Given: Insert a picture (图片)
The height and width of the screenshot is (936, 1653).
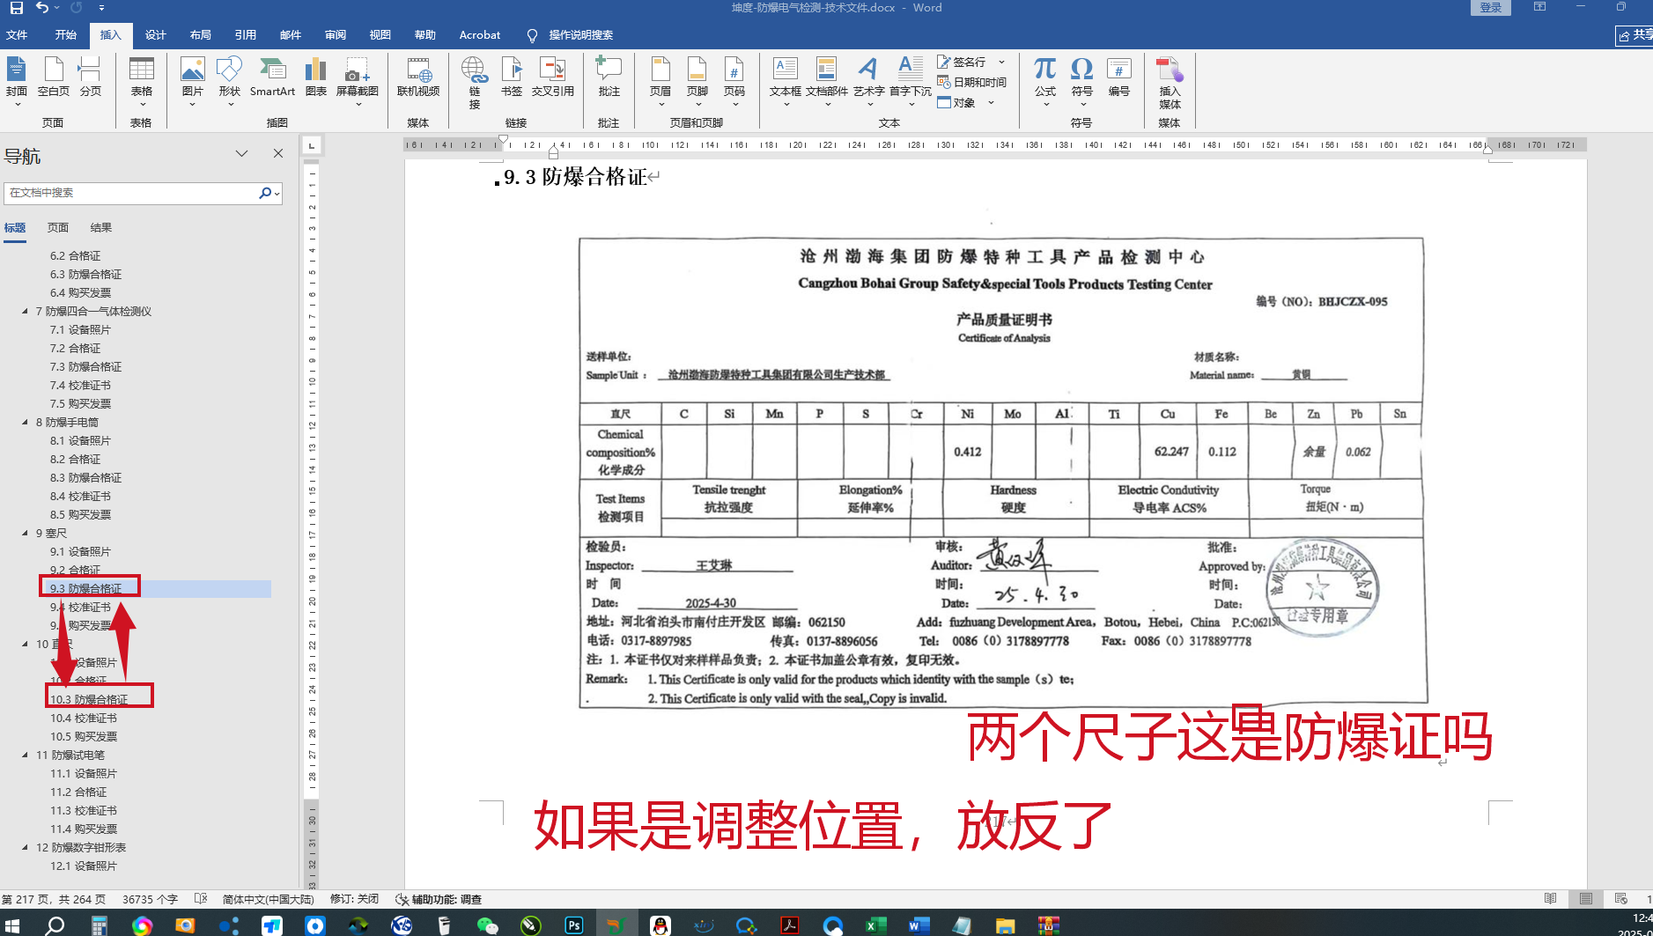Looking at the screenshot, I should point(193,81).
